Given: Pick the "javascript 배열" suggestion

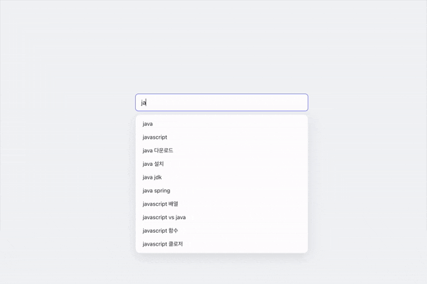Looking at the screenshot, I should [x=221, y=204].
